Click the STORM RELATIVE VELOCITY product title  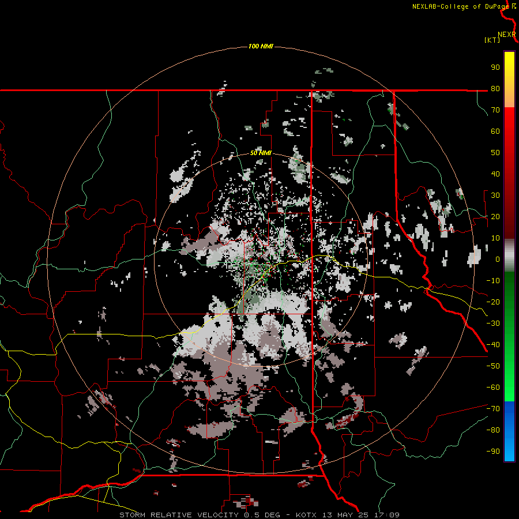[x=179, y=515]
